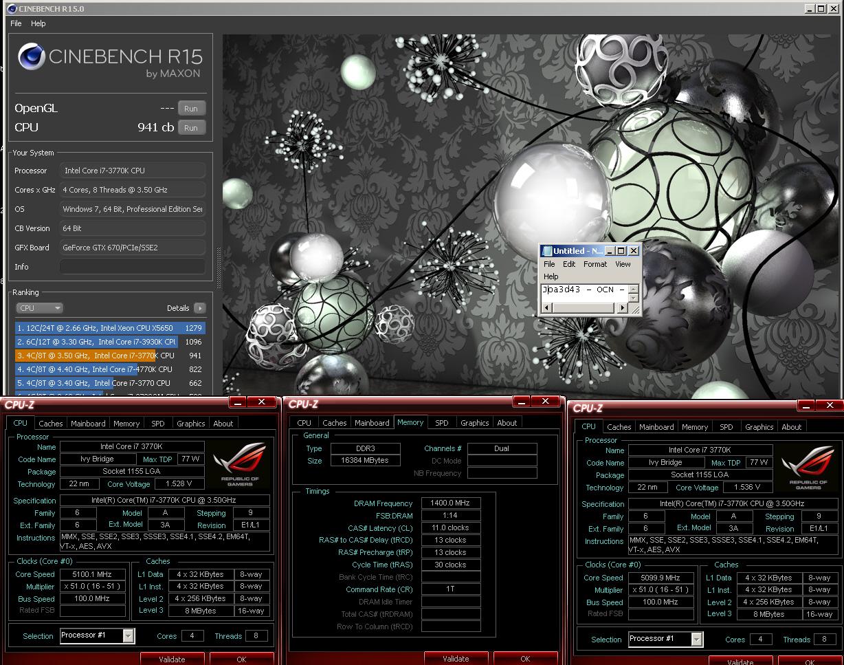844x665 pixels.
Task: Open SPD tab in left CPU-Z window
Action: 158,424
